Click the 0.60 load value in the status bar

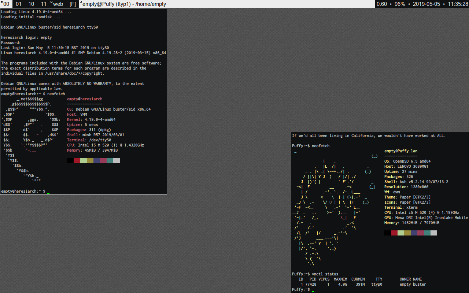(x=382, y=4)
